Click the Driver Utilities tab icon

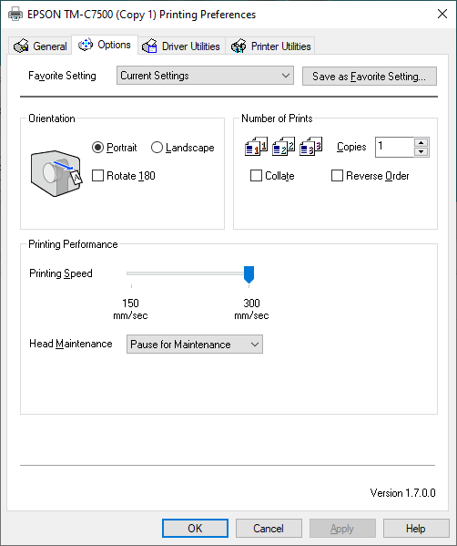(x=149, y=46)
